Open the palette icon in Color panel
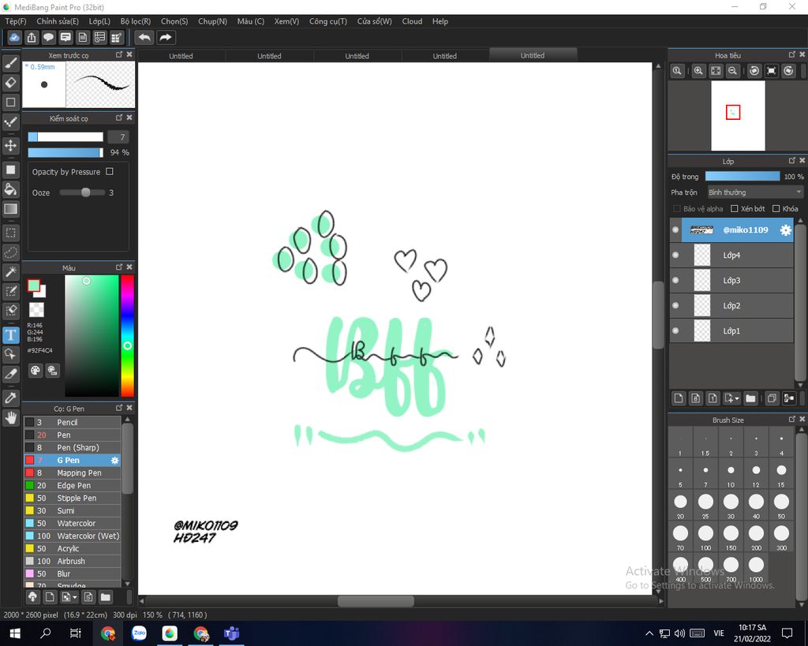Screen dimensions: 808x646 (x=35, y=371)
